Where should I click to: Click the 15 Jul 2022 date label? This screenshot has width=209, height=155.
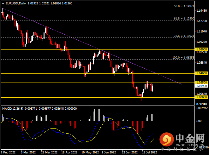click(x=150, y=152)
